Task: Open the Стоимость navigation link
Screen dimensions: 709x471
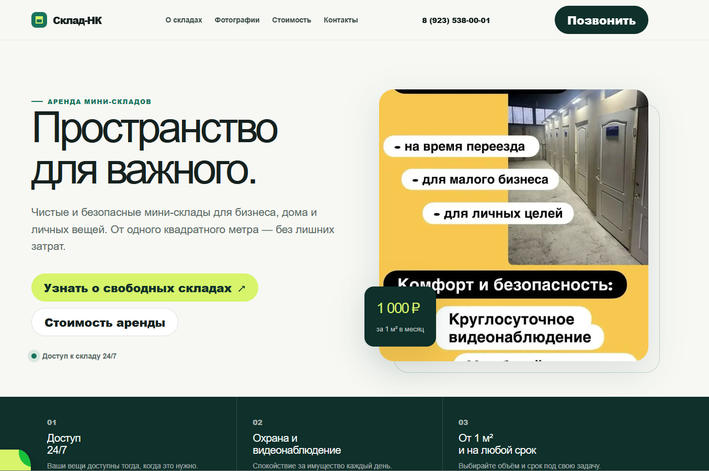Action: pos(291,20)
